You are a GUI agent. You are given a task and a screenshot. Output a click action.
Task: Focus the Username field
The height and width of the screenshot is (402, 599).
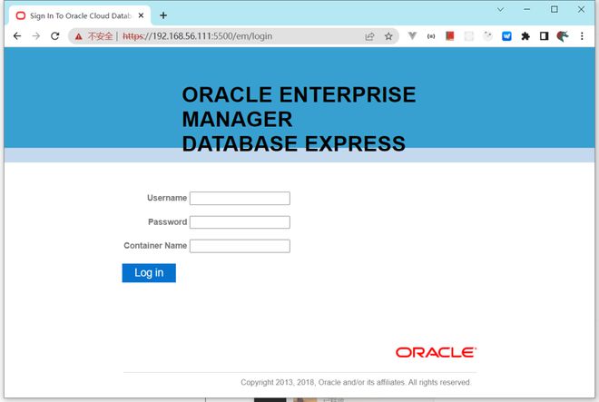click(x=240, y=199)
